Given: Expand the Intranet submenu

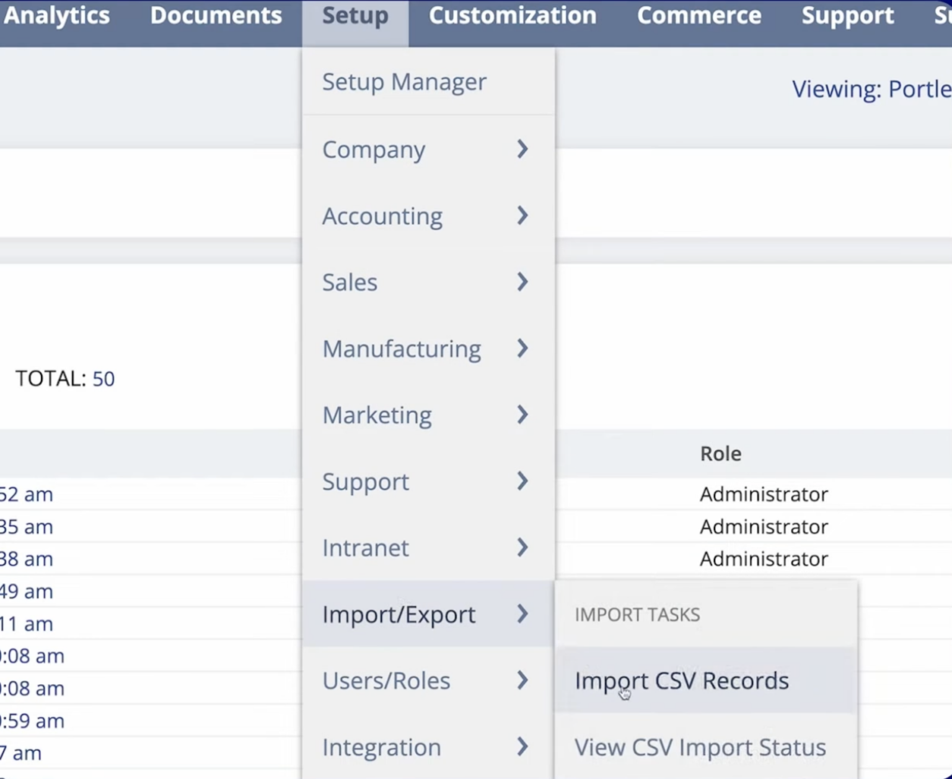Looking at the screenshot, I should pos(522,547).
